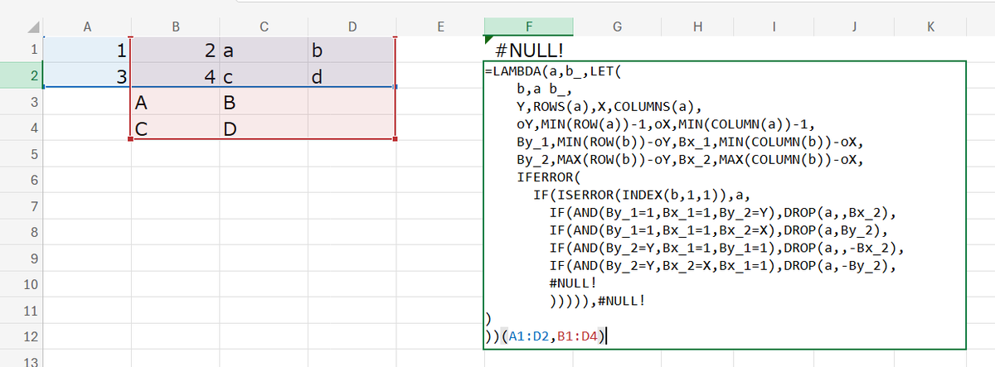The width and height of the screenshot is (995, 367).
Task: Select column header A
Action: click(x=87, y=27)
